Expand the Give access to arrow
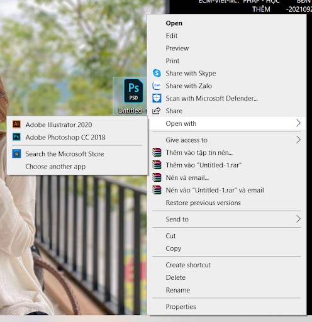Viewport: 312px width, 322px height. click(x=298, y=140)
